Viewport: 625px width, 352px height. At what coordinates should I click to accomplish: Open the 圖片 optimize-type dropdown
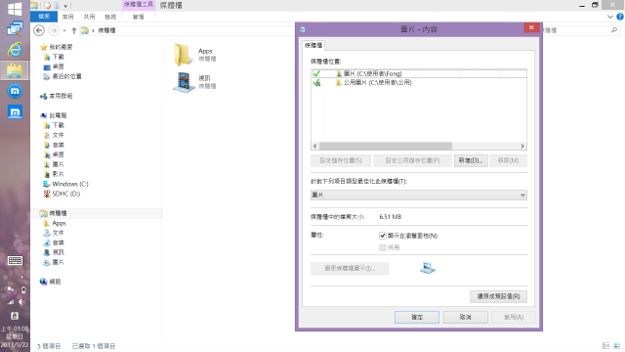tap(419, 195)
